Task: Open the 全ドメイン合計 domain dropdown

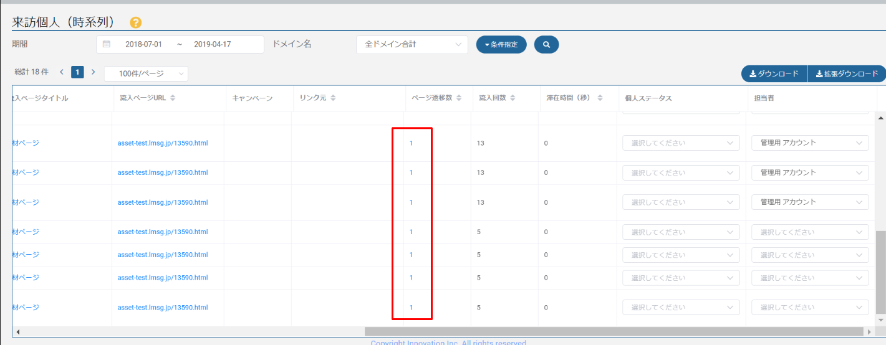Action: click(x=412, y=45)
